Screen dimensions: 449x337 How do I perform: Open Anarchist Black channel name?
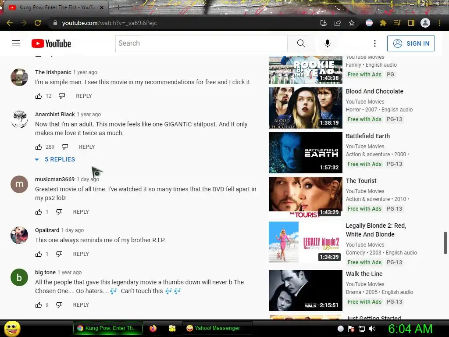pyautogui.click(x=55, y=115)
